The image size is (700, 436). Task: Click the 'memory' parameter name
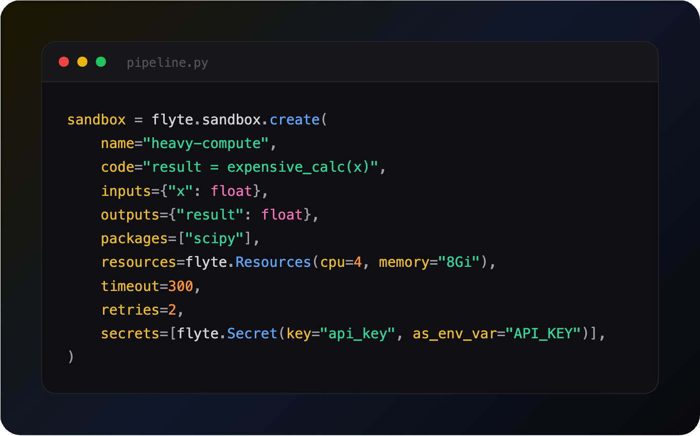[405, 263]
